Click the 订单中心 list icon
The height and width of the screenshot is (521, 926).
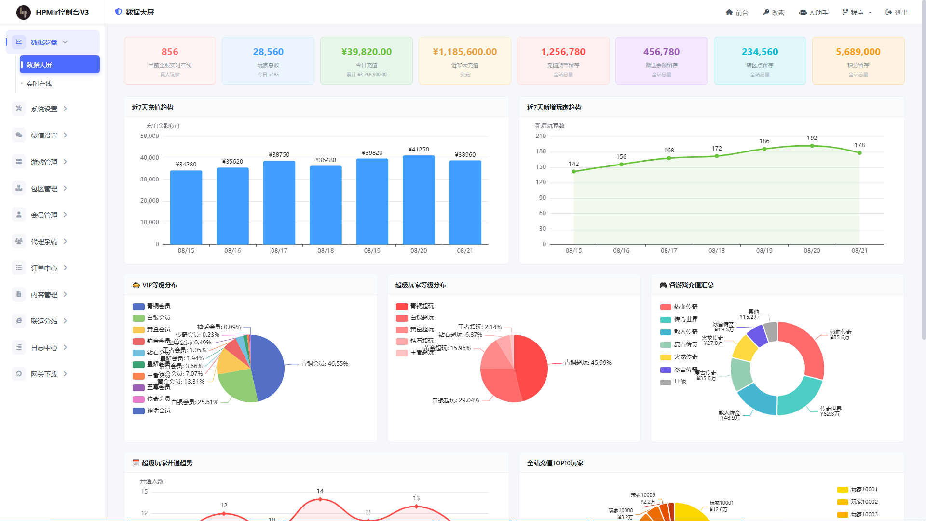point(19,268)
